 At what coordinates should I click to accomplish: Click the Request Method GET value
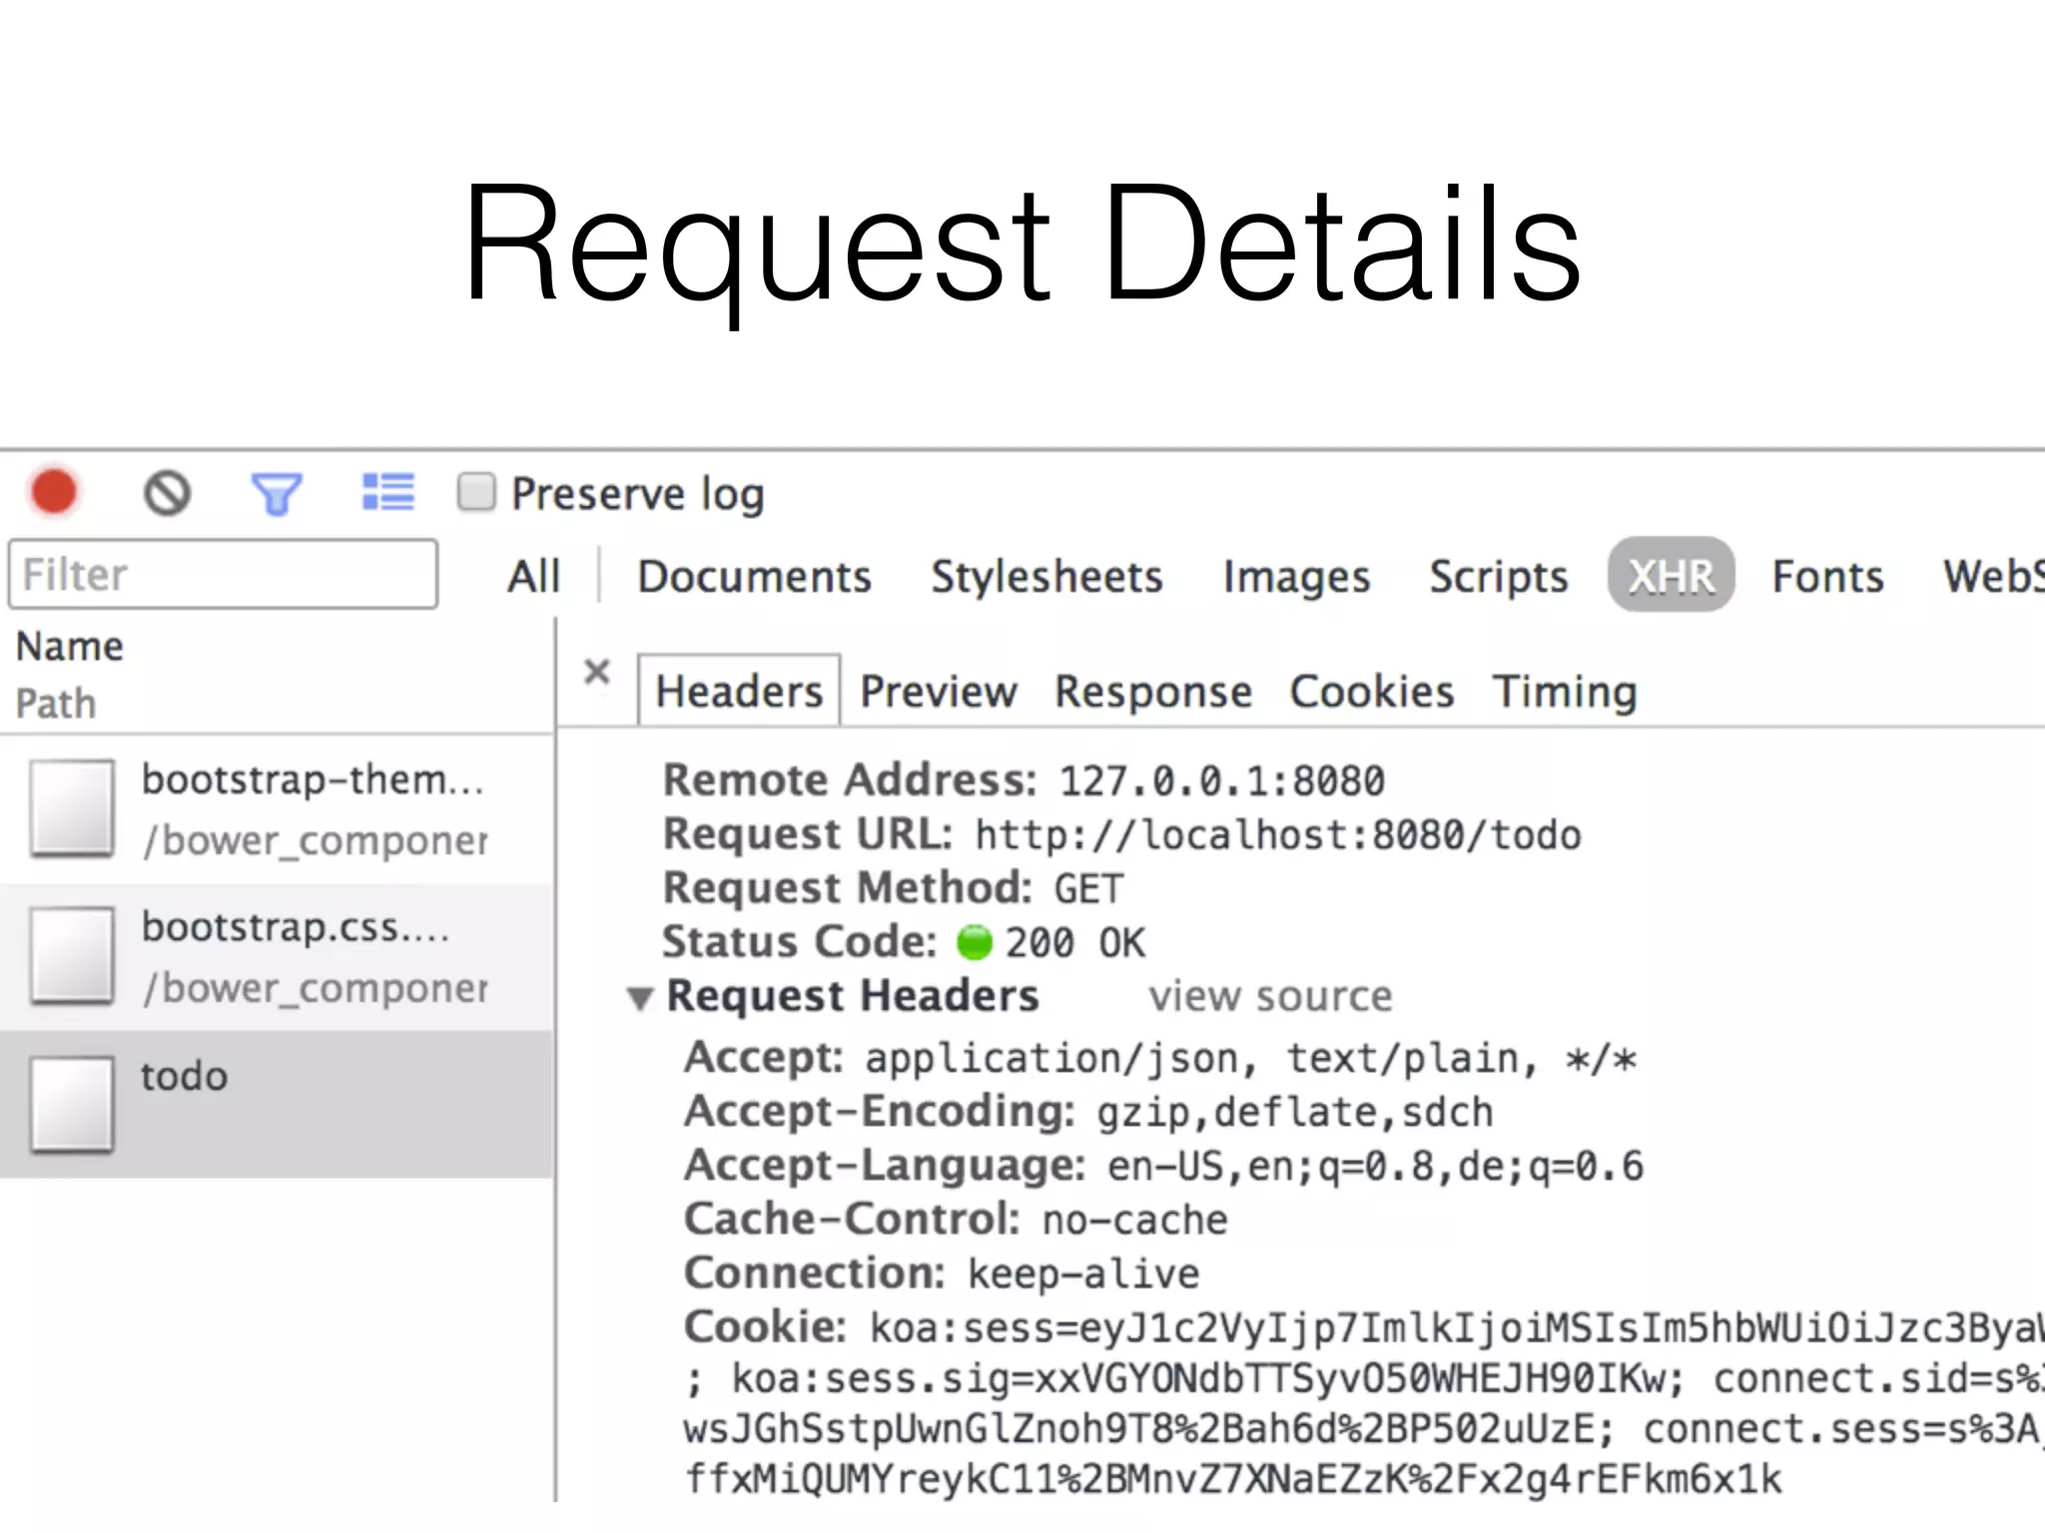[x=1088, y=889]
